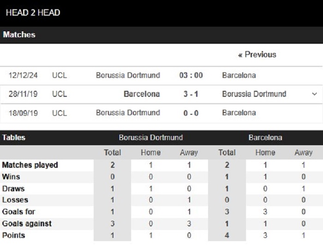Click Borussia Dortmund in the 28/11/19 row
323x248 pixels.
[254, 94]
